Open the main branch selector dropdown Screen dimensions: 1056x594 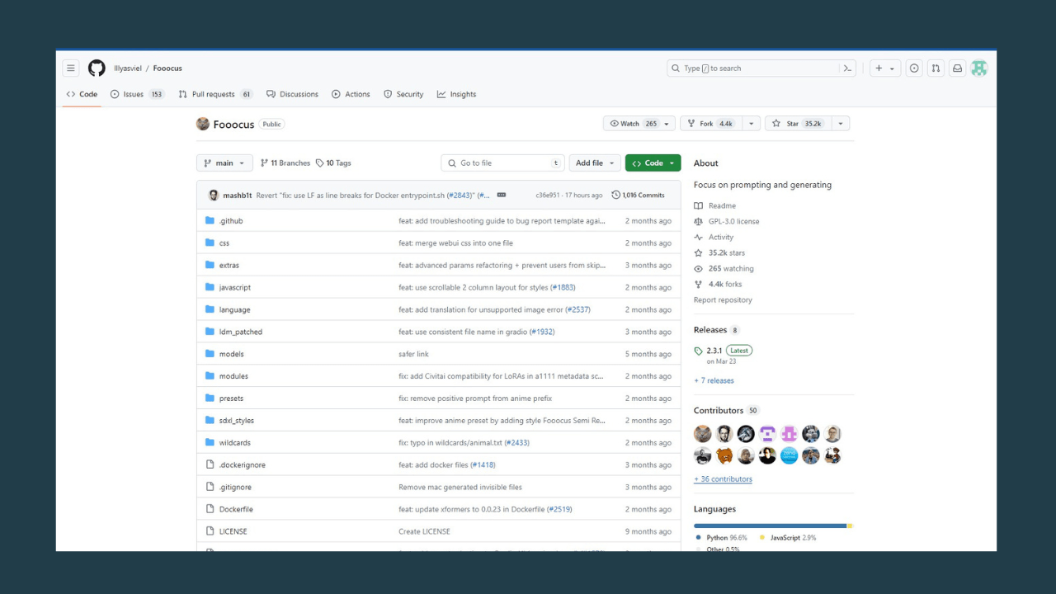[x=224, y=163]
